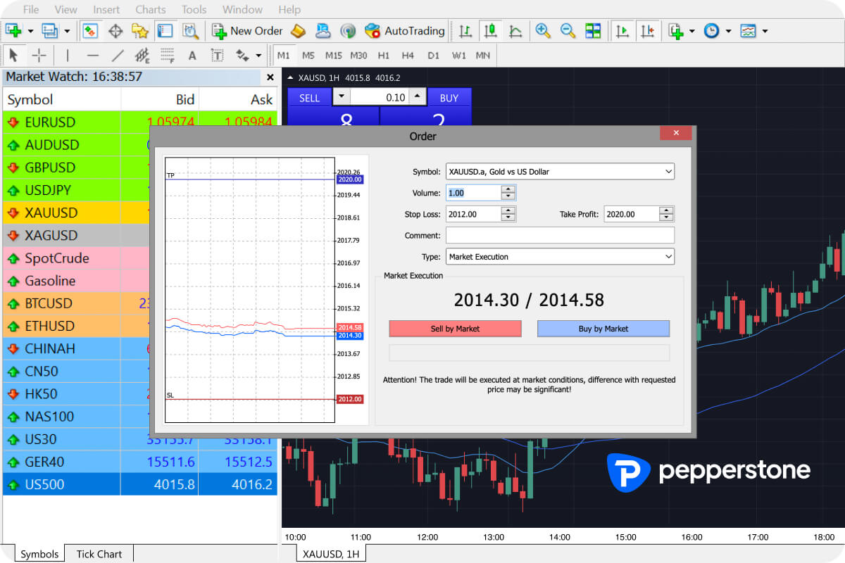Select the Cursor arrow tool

click(13, 56)
